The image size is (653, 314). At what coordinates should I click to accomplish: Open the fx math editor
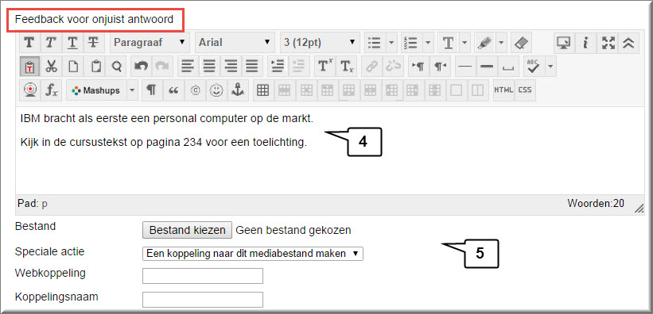pyautogui.click(x=51, y=90)
